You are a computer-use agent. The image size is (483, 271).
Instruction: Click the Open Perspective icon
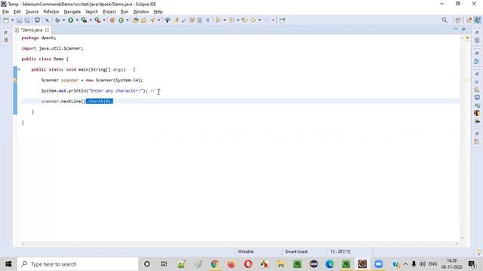click(458, 20)
